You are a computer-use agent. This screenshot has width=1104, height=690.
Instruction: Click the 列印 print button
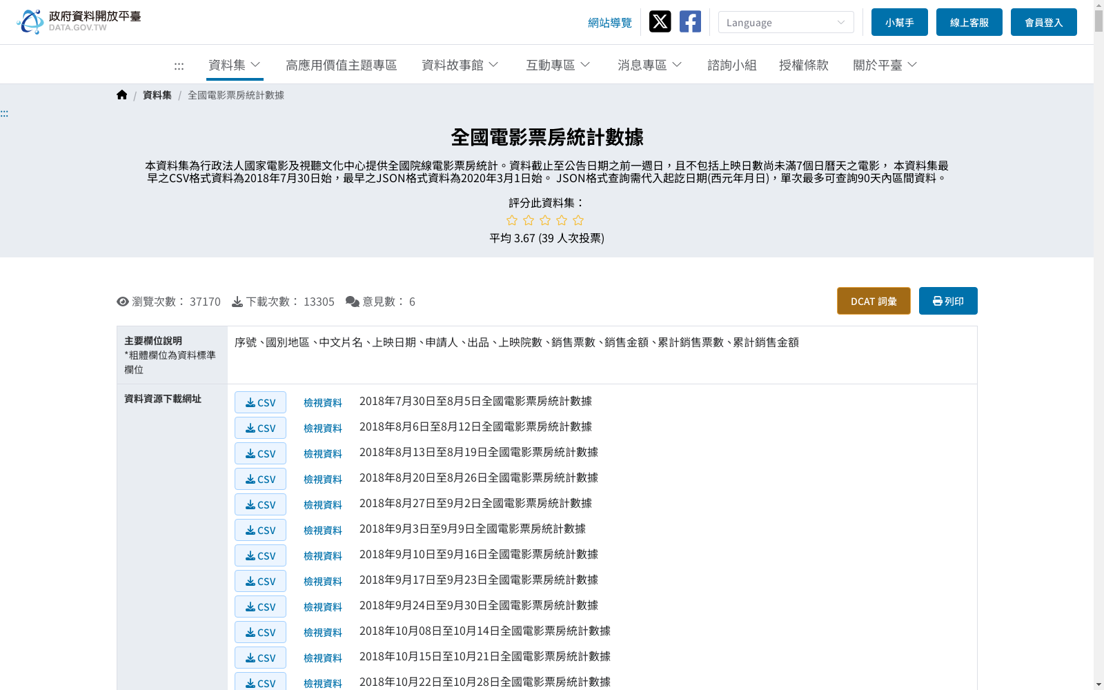pyautogui.click(x=948, y=301)
